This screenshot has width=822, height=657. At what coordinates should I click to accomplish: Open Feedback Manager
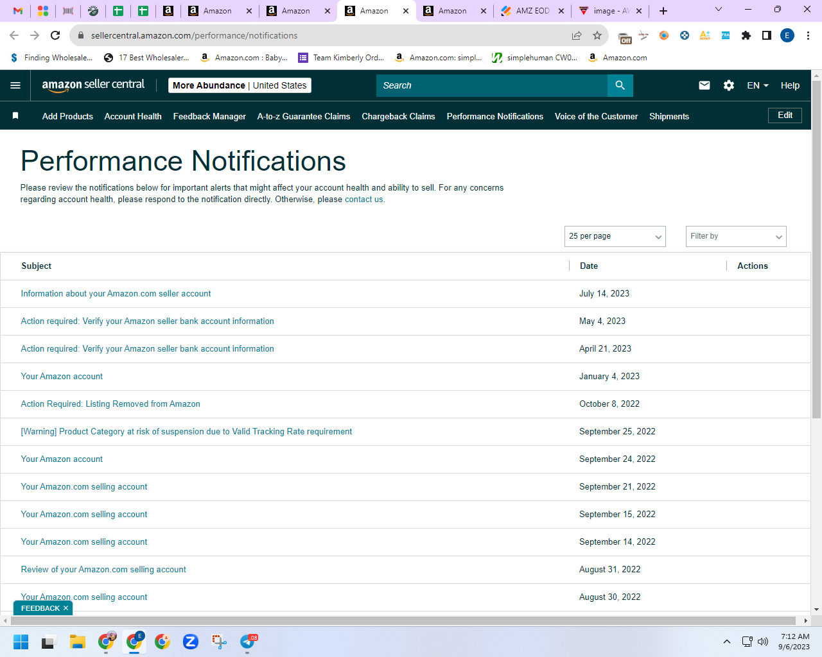209,116
